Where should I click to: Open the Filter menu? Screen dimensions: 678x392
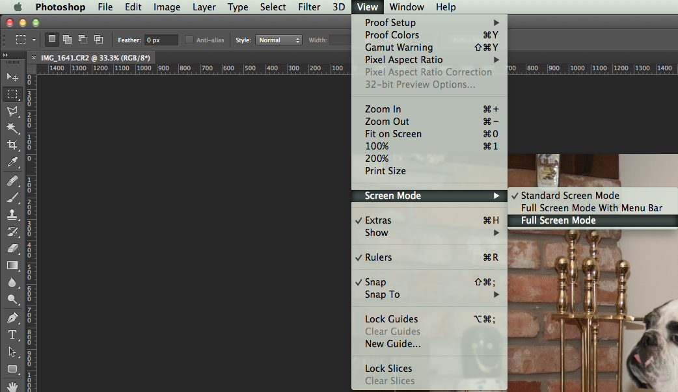click(309, 7)
